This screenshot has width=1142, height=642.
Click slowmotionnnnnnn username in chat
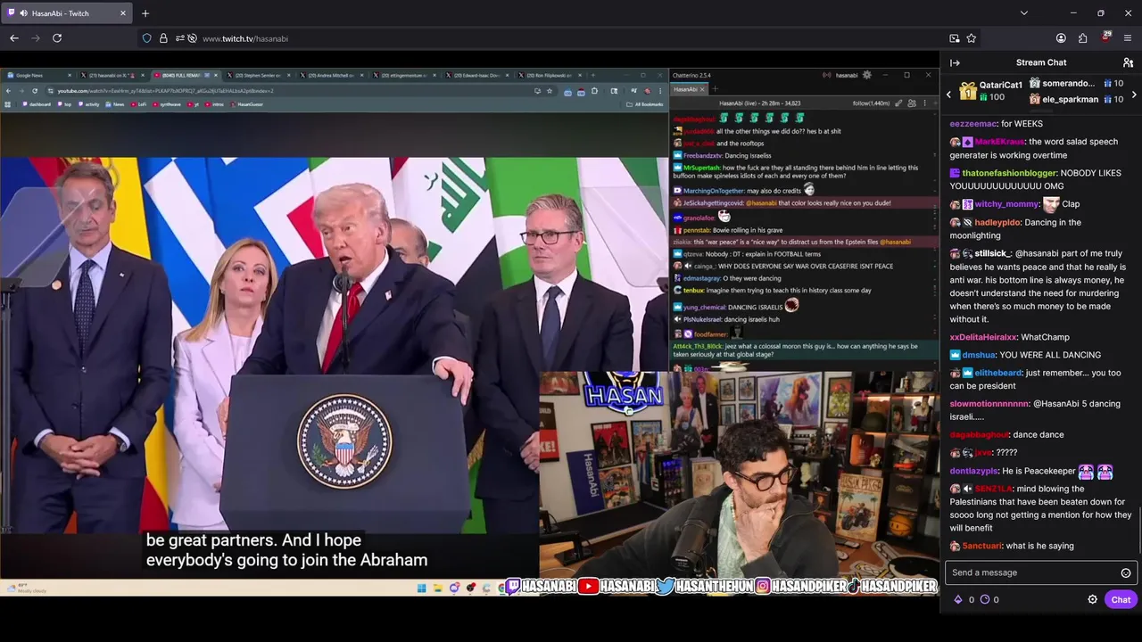989,404
